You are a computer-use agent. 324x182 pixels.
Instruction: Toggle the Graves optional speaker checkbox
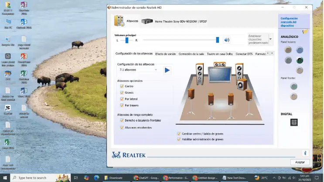(122, 93)
